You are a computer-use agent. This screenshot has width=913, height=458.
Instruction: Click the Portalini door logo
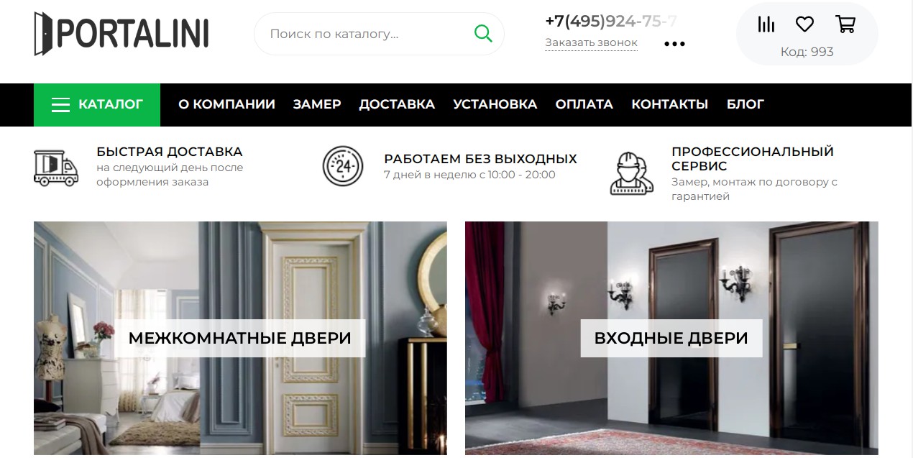pos(121,33)
